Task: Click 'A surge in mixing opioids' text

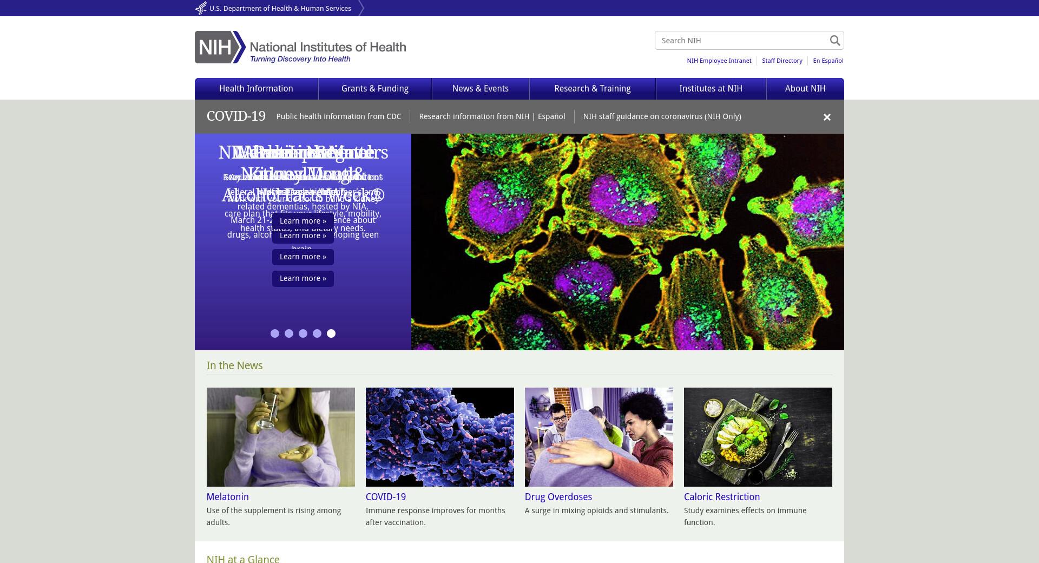Action: coord(597,510)
